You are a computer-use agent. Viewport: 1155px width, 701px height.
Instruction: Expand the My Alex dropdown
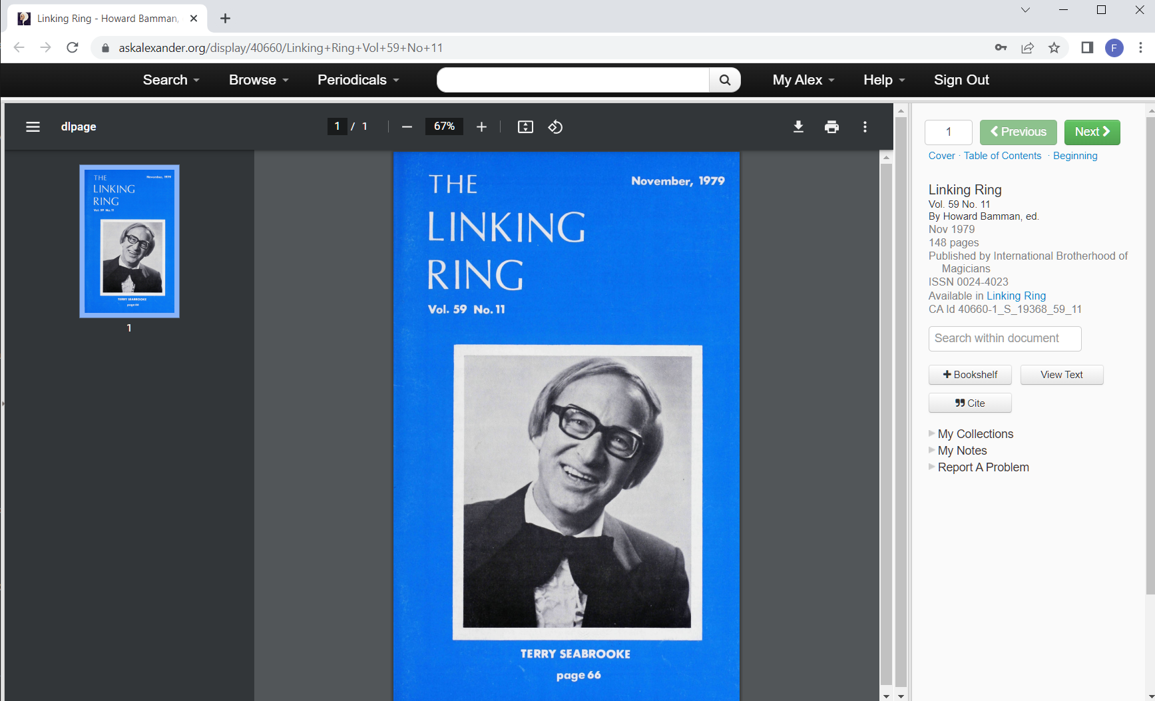pos(804,80)
